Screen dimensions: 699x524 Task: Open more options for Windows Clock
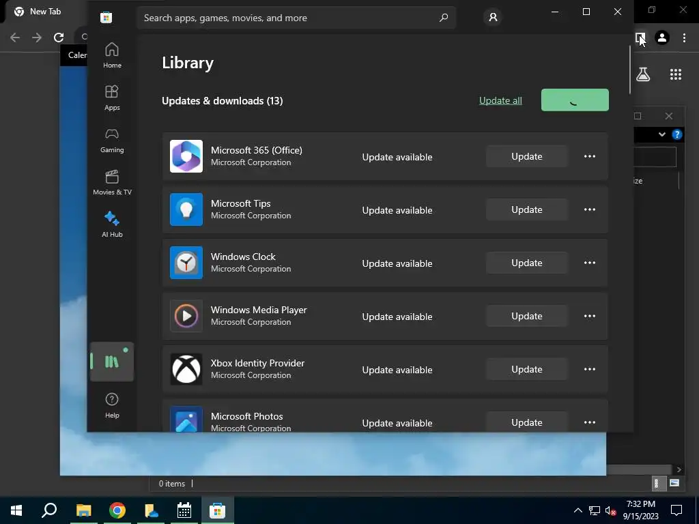pos(590,263)
